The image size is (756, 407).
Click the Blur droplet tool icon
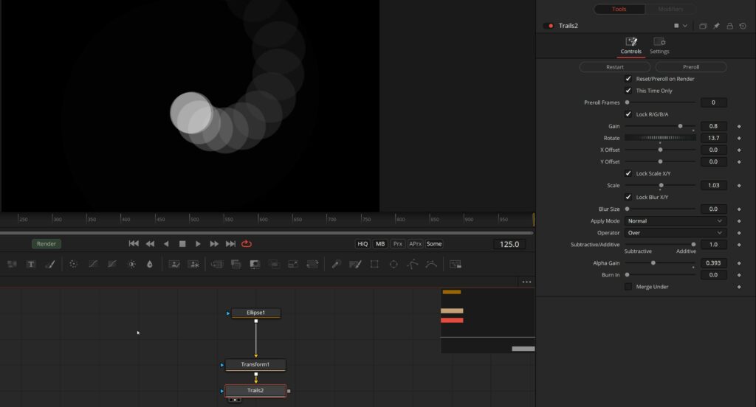click(x=149, y=264)
